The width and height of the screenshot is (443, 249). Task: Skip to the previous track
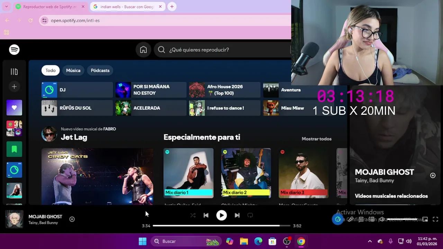coord(206,215)
